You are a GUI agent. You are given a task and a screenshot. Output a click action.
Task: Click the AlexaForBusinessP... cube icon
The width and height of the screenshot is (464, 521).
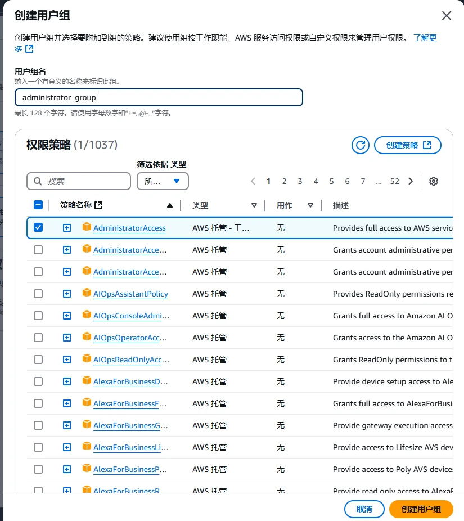pyautogui.click(x=87, y=468)
